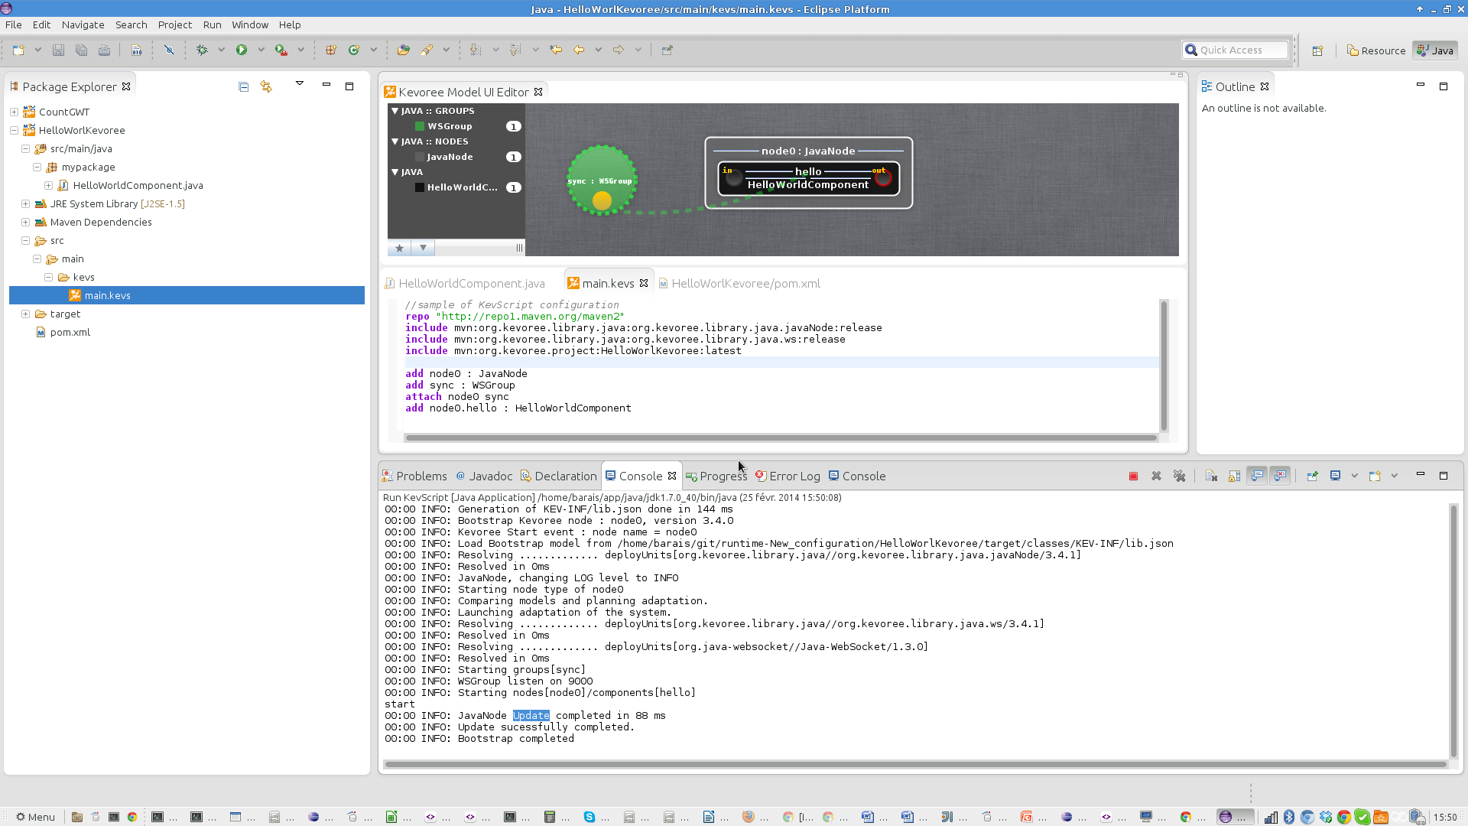Click the editor vertical scrollbar of main.kevs

click(1164, 366)
